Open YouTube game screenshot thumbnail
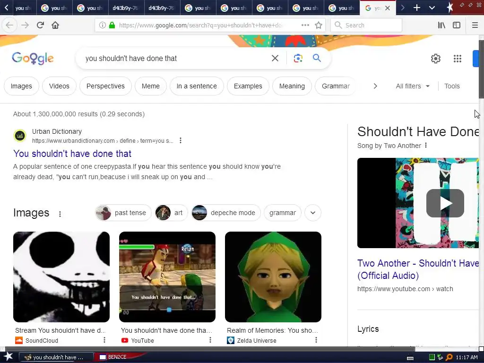 click(x=167, y=277)
